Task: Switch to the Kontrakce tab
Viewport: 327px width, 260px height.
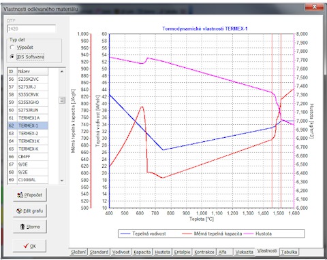Action: pyautogui.click(x=204, y=252)
